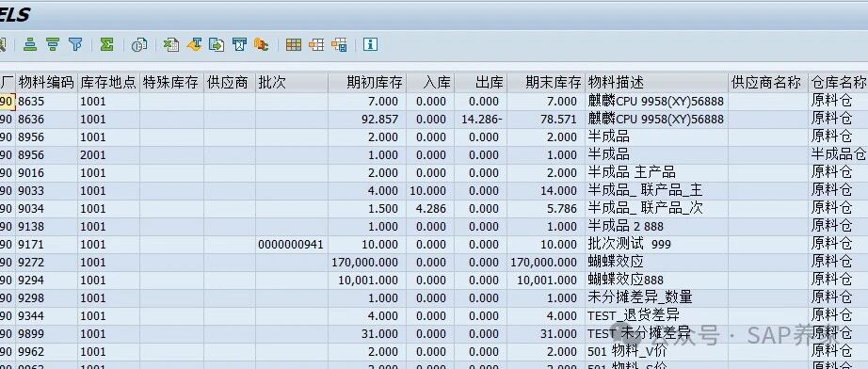Select the 期初库存 column header

(x=366, y=83)
